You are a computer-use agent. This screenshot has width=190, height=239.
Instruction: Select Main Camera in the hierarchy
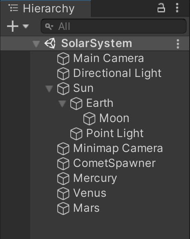[x=108, y=58]
